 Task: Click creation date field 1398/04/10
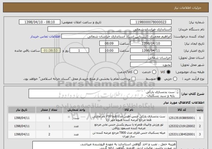(151, 44)
